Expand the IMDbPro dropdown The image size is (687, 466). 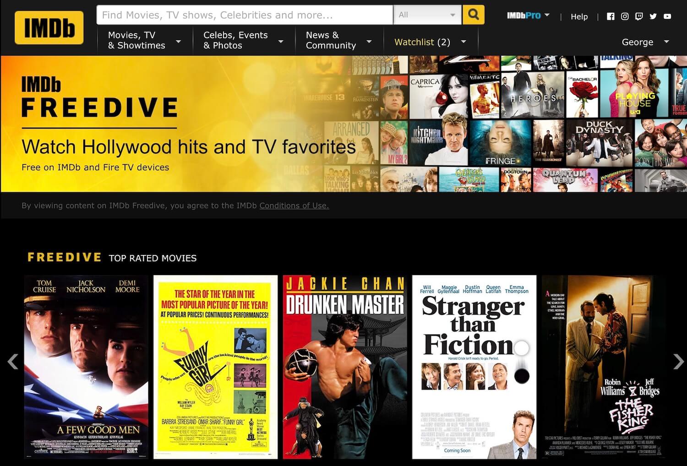[528, 16]
